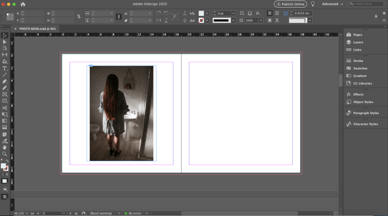Select the Pen tool
Image resolution: width=388 pixels, height=216 pixels.
click(x=5, y=81)
